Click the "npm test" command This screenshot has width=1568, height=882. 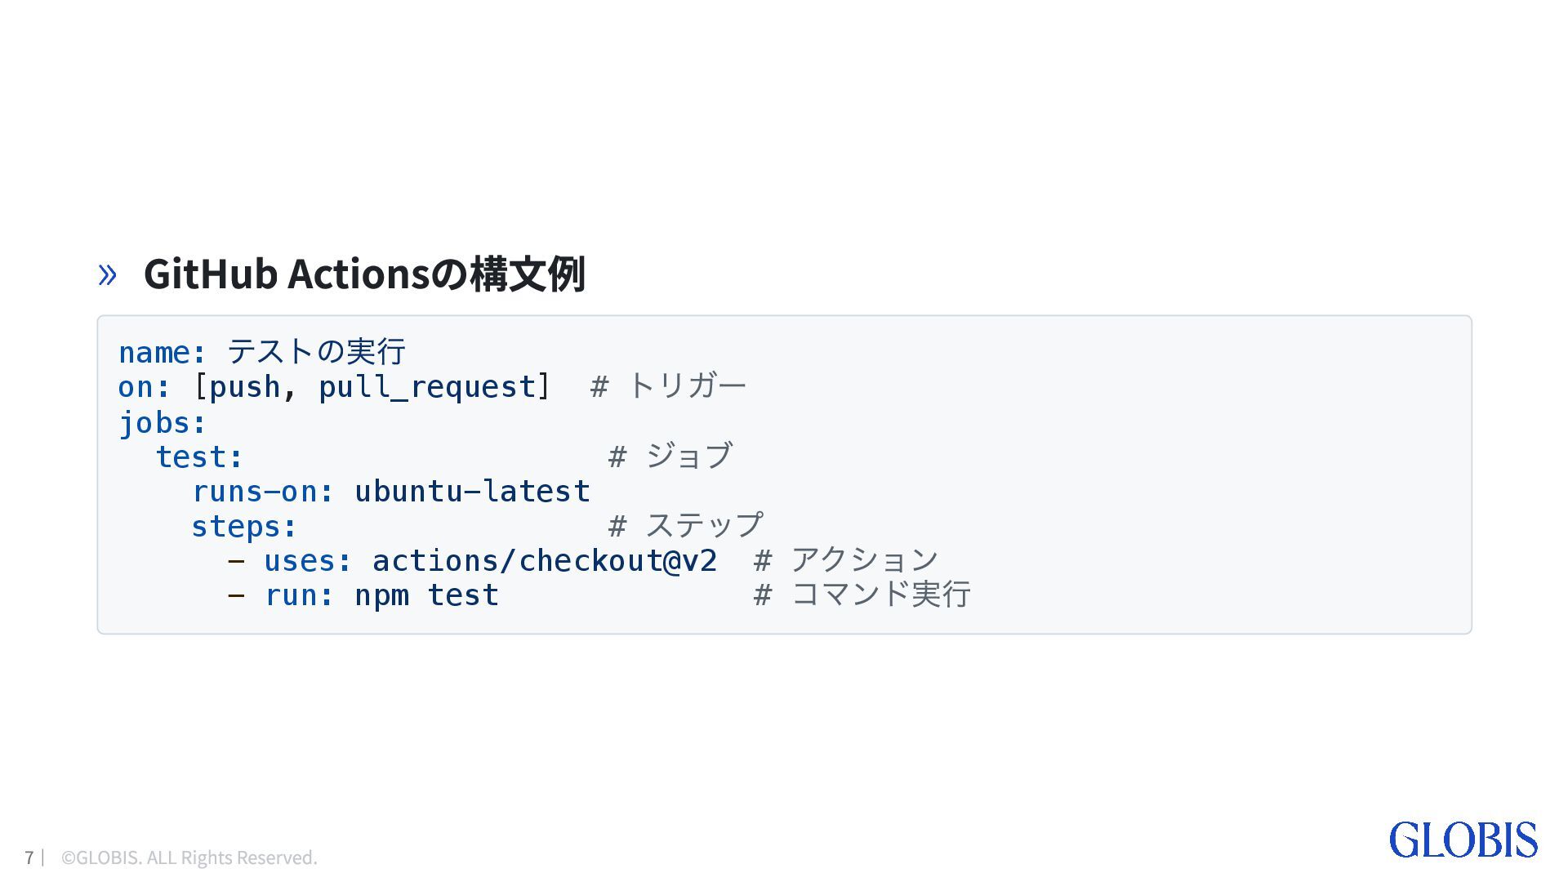click(426, 595)
